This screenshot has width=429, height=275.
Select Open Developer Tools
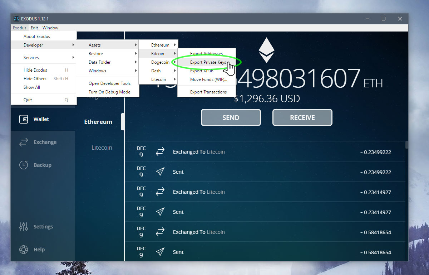pyautogui.click(x=108, y=83)
